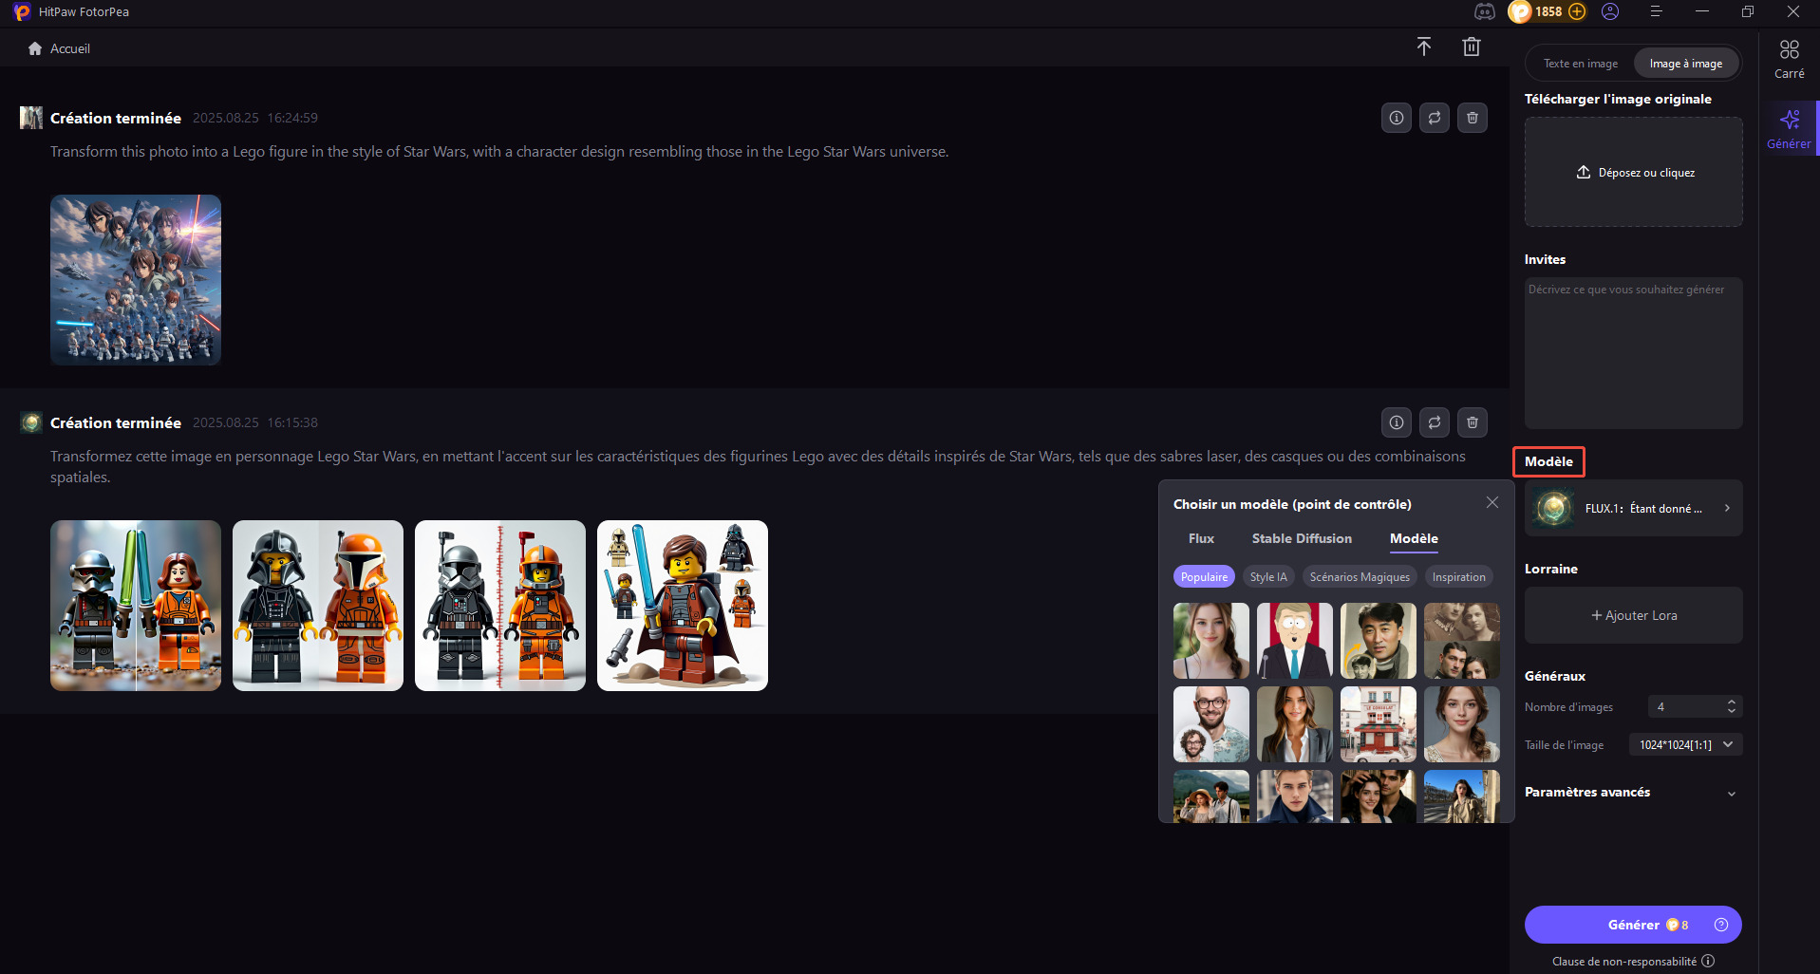This screenshot has width=1820, height=974.
Task: Open the user account profile icon
Action: point(1610,11)
